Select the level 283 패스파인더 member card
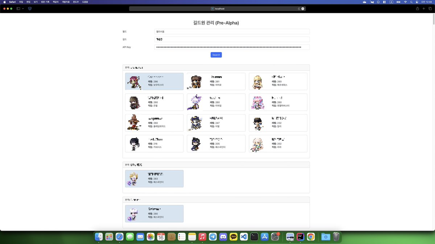Viewport: 435px width, 244px height. [x=154, y=178]
